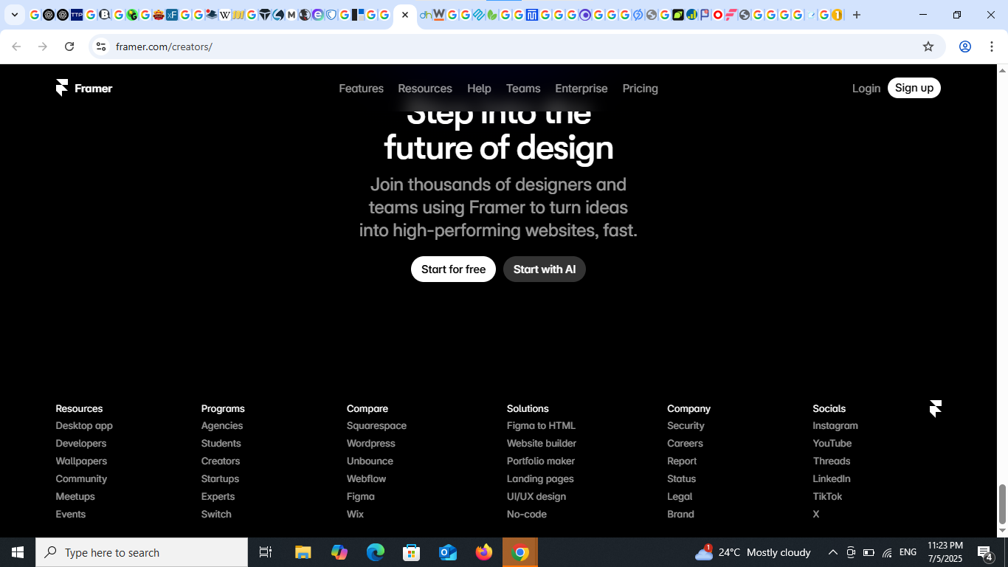Bookmark this page with the star icon
The width and height of the screenshot is (1008, 567).
click(928, 47)
